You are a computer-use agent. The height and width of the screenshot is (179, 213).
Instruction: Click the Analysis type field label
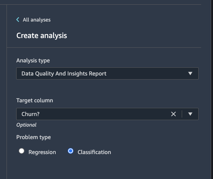(33, 60)
